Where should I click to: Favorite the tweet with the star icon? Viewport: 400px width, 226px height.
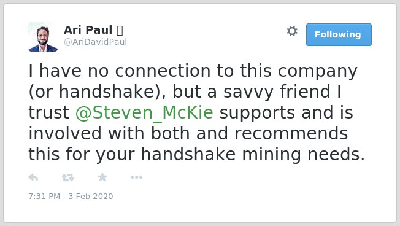pos(102,177)
